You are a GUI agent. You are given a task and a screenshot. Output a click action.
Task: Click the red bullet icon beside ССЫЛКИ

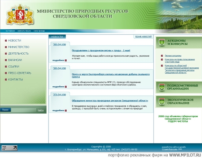(x=6, y=67)
